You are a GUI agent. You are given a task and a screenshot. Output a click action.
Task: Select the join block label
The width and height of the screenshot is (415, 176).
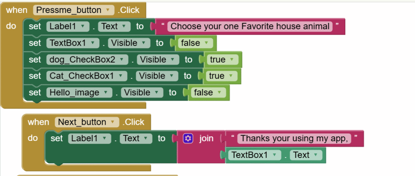[x=206, y=138]
